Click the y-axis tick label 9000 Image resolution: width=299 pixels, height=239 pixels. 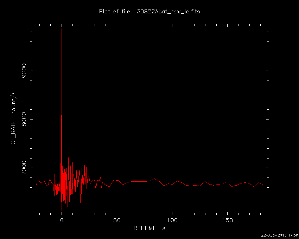click(x=24, y=71)
